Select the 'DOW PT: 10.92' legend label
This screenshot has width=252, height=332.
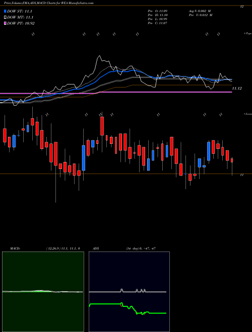(21, 23)
